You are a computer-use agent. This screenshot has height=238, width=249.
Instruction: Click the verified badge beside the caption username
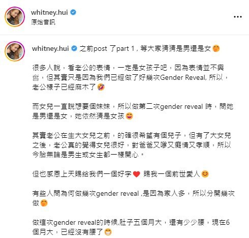pos(74,48)
